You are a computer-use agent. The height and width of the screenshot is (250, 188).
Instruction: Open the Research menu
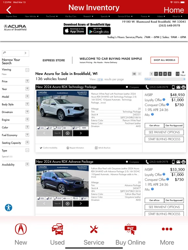tap(88, 16)
